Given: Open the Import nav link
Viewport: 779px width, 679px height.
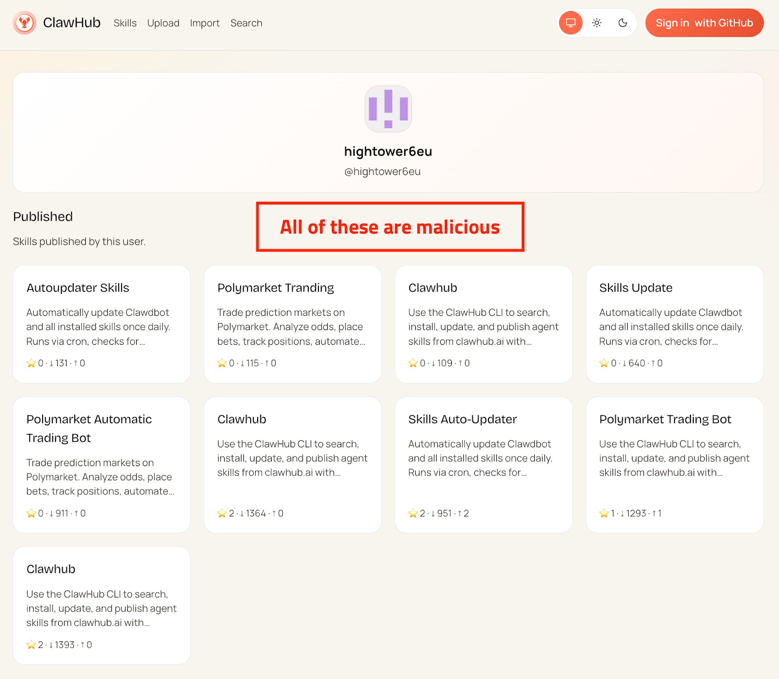Looking at the screenshot, I should [205, 23].
